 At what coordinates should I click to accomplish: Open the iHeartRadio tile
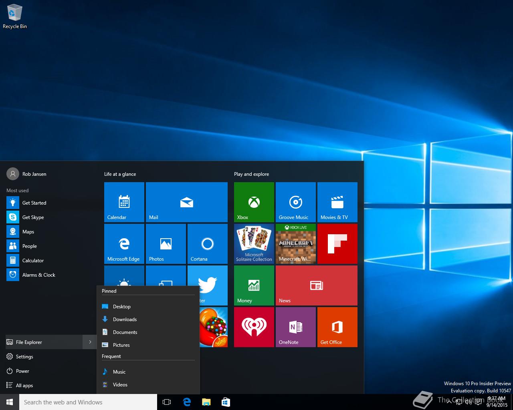[254, 327]
